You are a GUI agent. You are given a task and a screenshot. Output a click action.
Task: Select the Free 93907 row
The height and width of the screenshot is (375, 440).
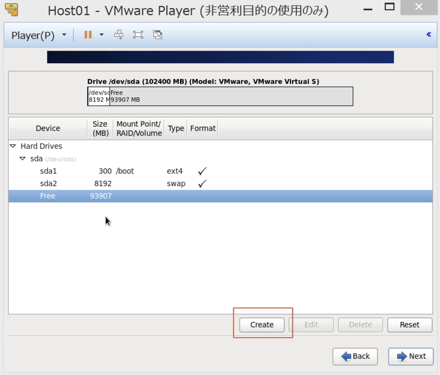(221, 196)
